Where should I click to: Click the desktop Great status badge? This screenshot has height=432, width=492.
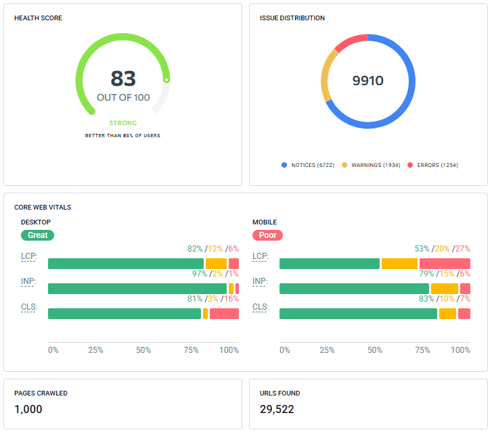[37, 235]
